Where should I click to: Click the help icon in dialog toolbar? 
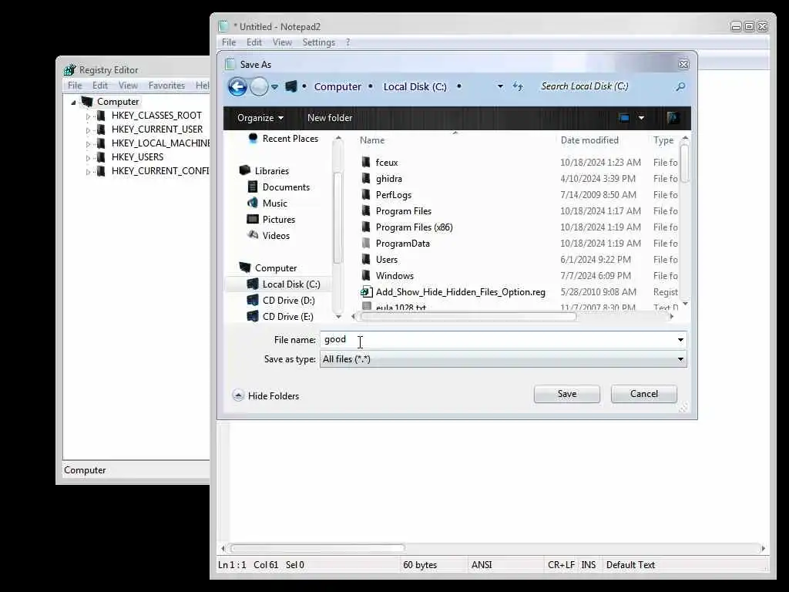pyautogui.click(x=673, y=118)
